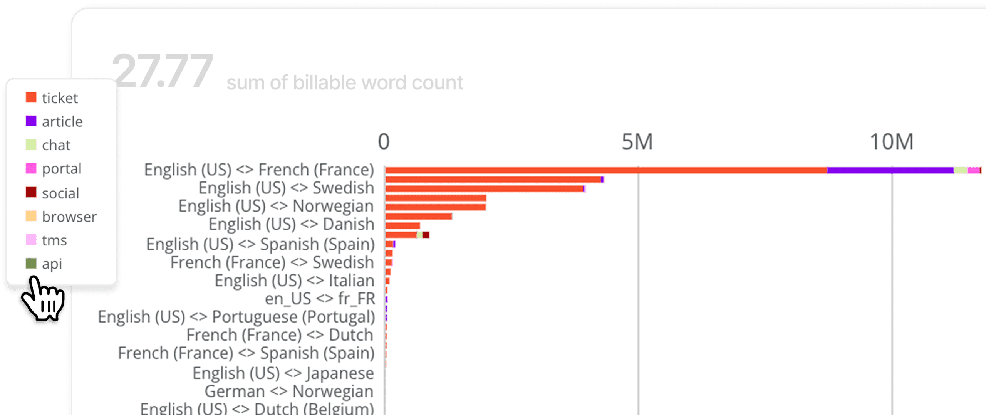Select the English (US) <> Swedish axis label
Viewport: 986px width, 415px height.
286,188
